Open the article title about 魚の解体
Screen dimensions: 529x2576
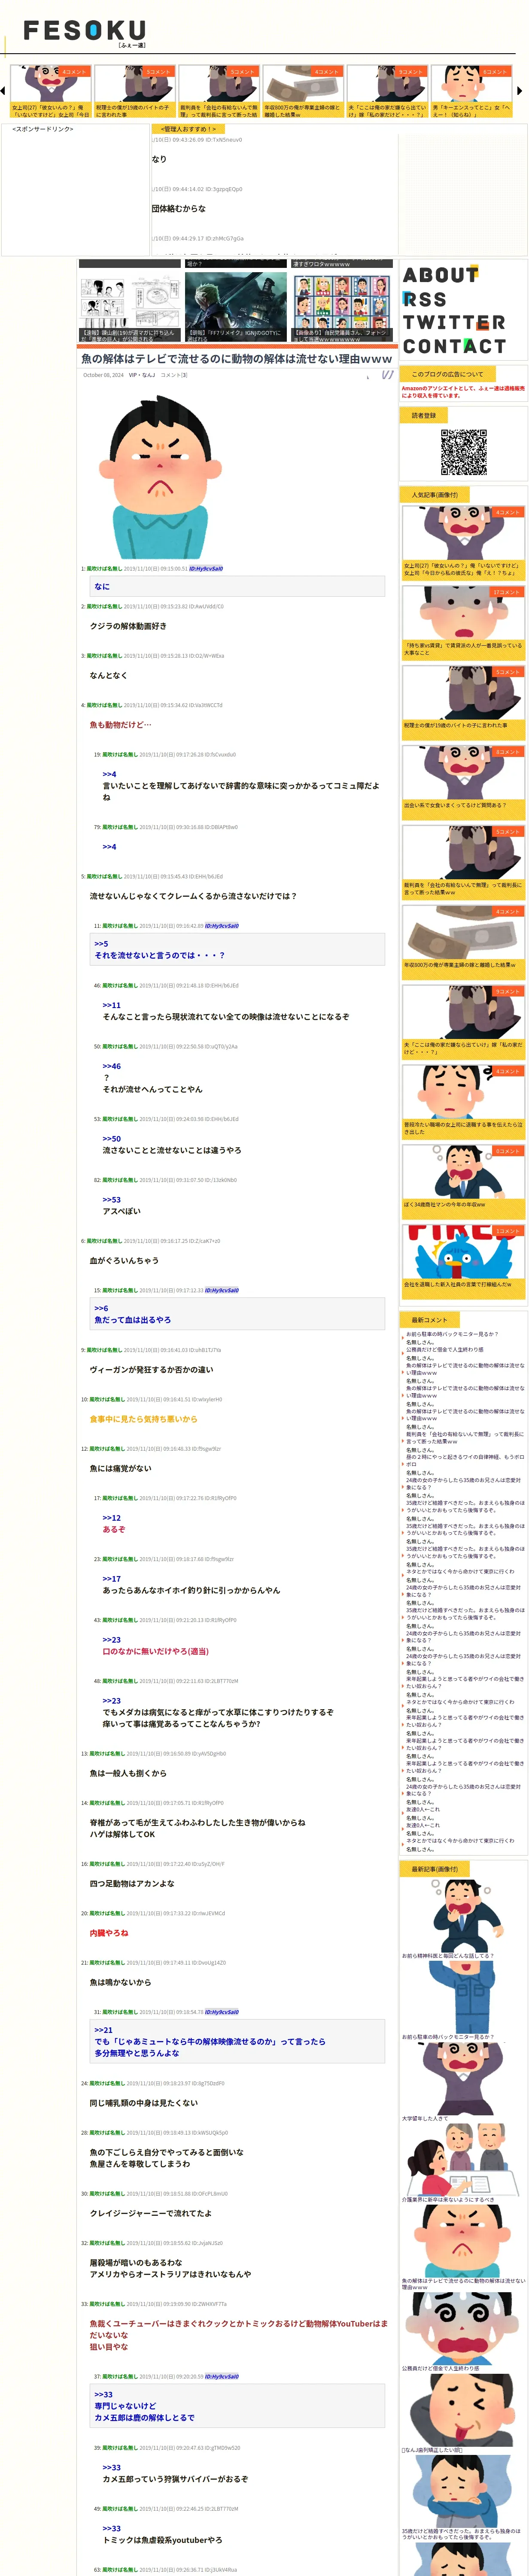[236, 358]
